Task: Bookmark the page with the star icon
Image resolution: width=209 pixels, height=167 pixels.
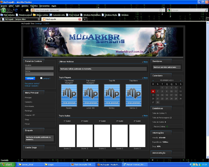Action: [161, 10]
